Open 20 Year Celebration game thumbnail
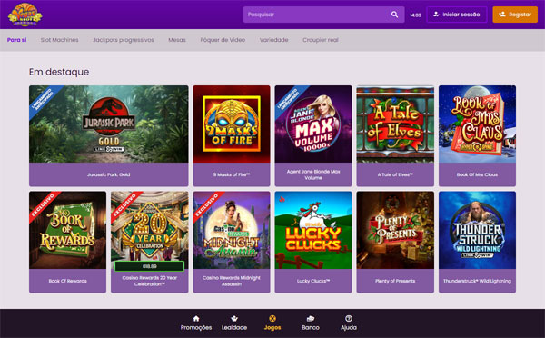This screenshot has height=338, width=545. tap(150, 230)
